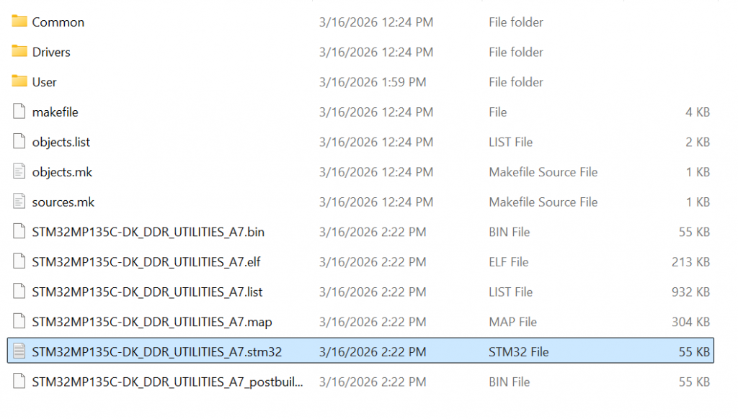Select the Drivers folder name
Viewport: 738px width, 419px height.
tap(51, 53)
